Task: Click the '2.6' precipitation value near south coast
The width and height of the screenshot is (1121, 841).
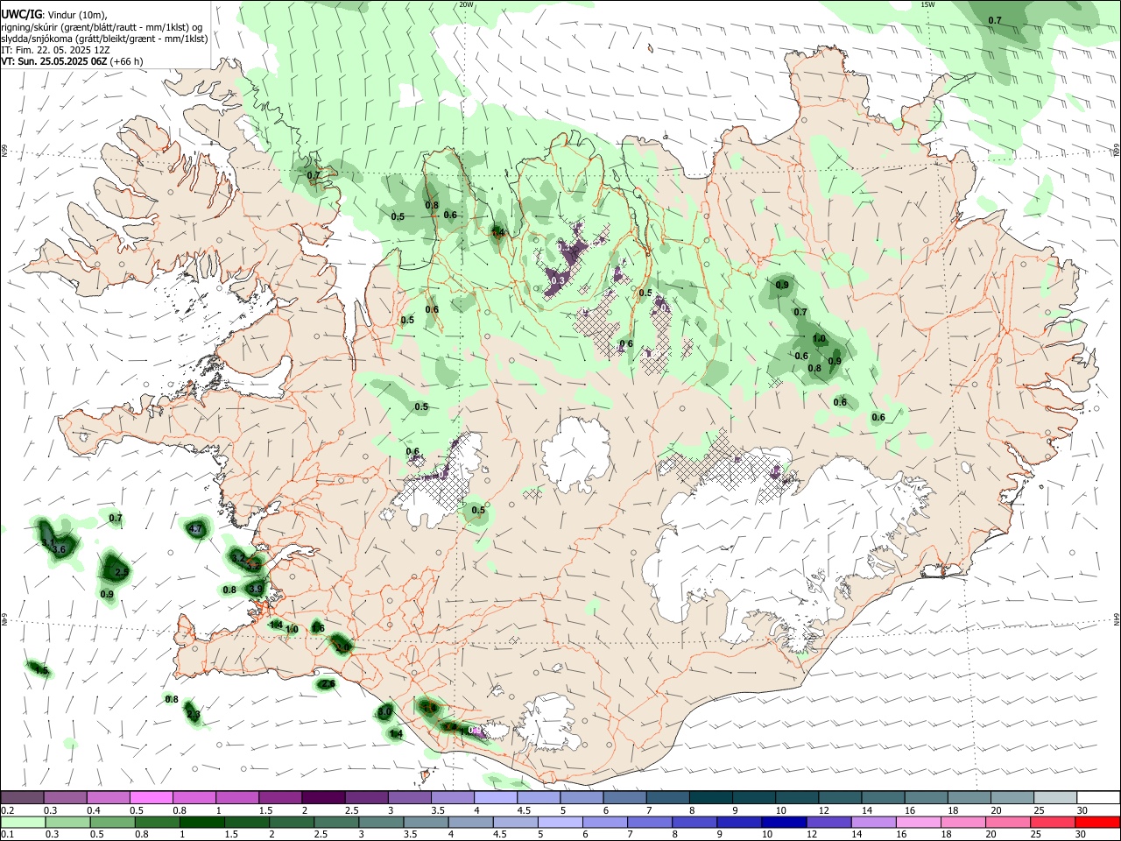Action: [328, 683]
